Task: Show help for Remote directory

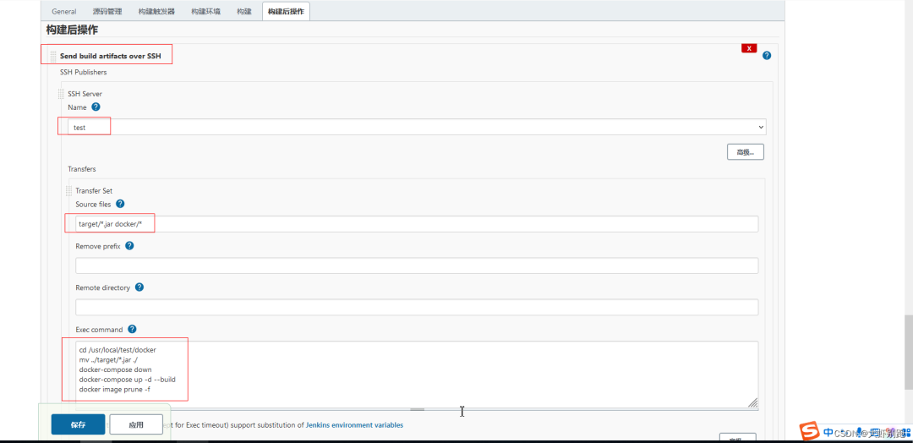Action: click(139, 287)
